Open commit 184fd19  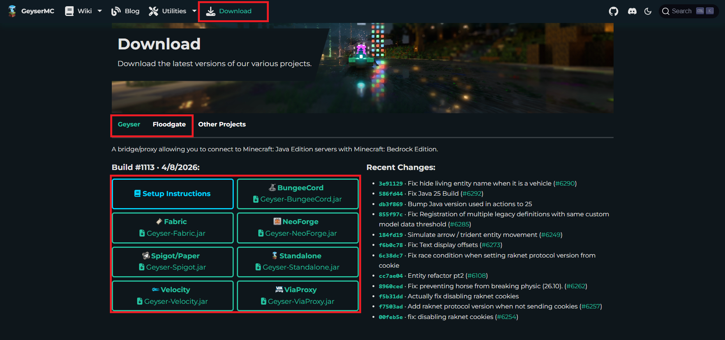point(391,235)
